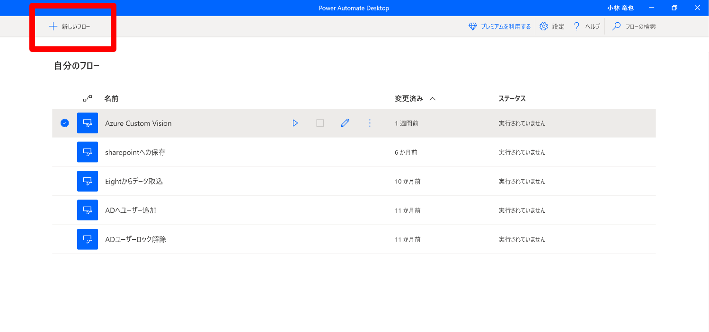Click the status of sharepointへの保存
Image resolution: width=709 pixels, height=332 pixels.
tap(522, 152)
